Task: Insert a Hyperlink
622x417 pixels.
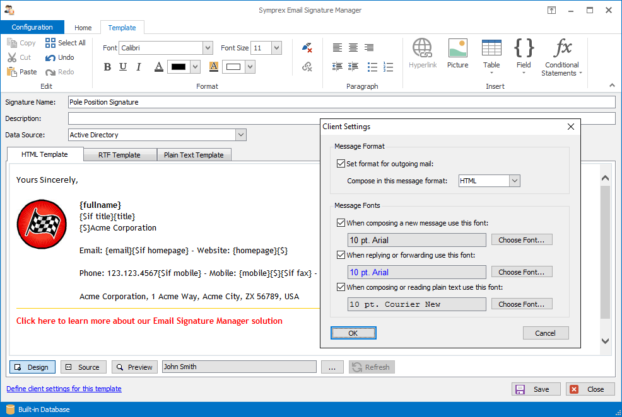Action: pos(423,54)
